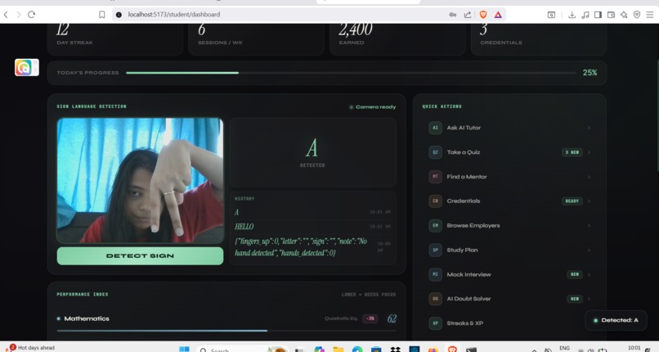Open Credentials quick action

pyautogui.click(x=509, y=201)
